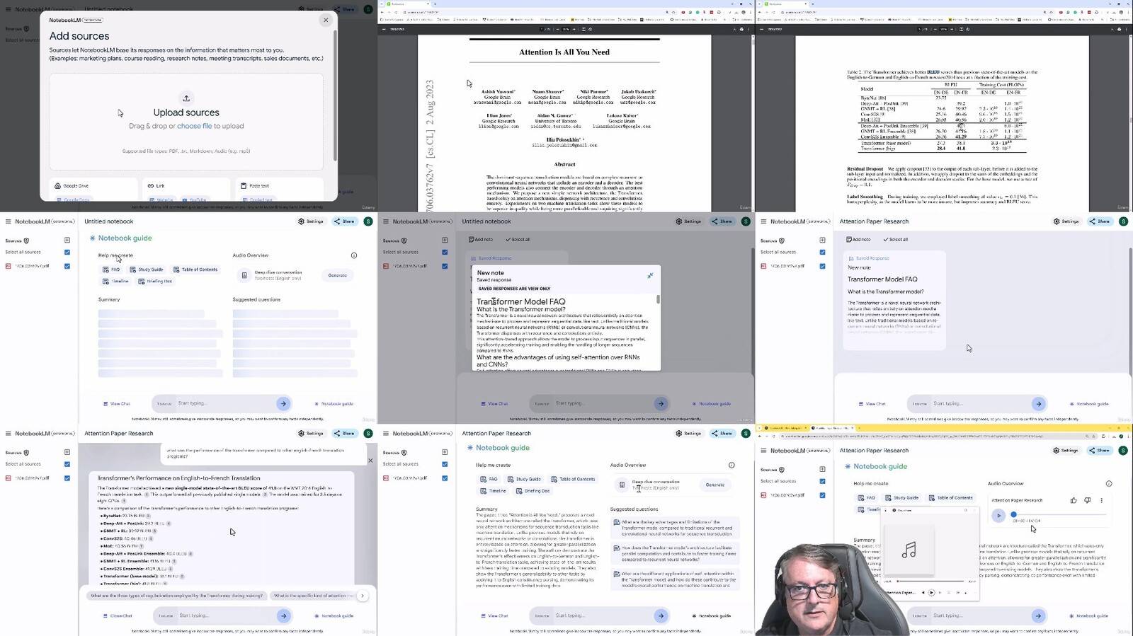The width and height of the screenshot is (1133, 636).
Task: Click add-source plus icon in loading-summary notebook panel
Action: click(x=67, y=241)
